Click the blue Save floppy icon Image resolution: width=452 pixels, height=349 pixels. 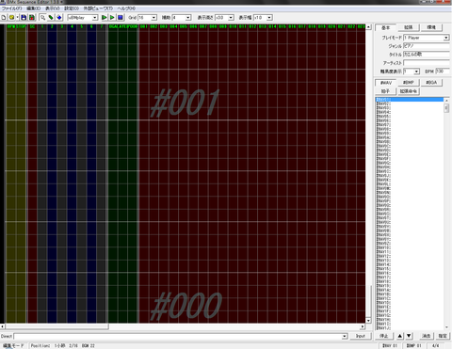(24, 18)
